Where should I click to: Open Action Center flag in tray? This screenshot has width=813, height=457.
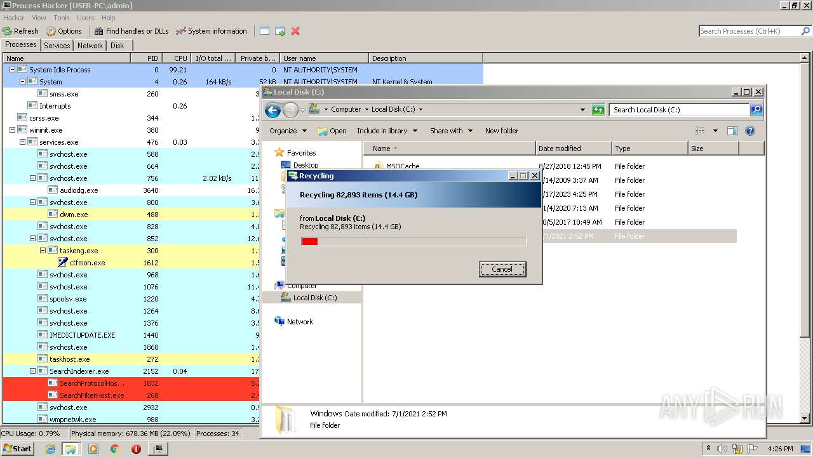[753, 448]
